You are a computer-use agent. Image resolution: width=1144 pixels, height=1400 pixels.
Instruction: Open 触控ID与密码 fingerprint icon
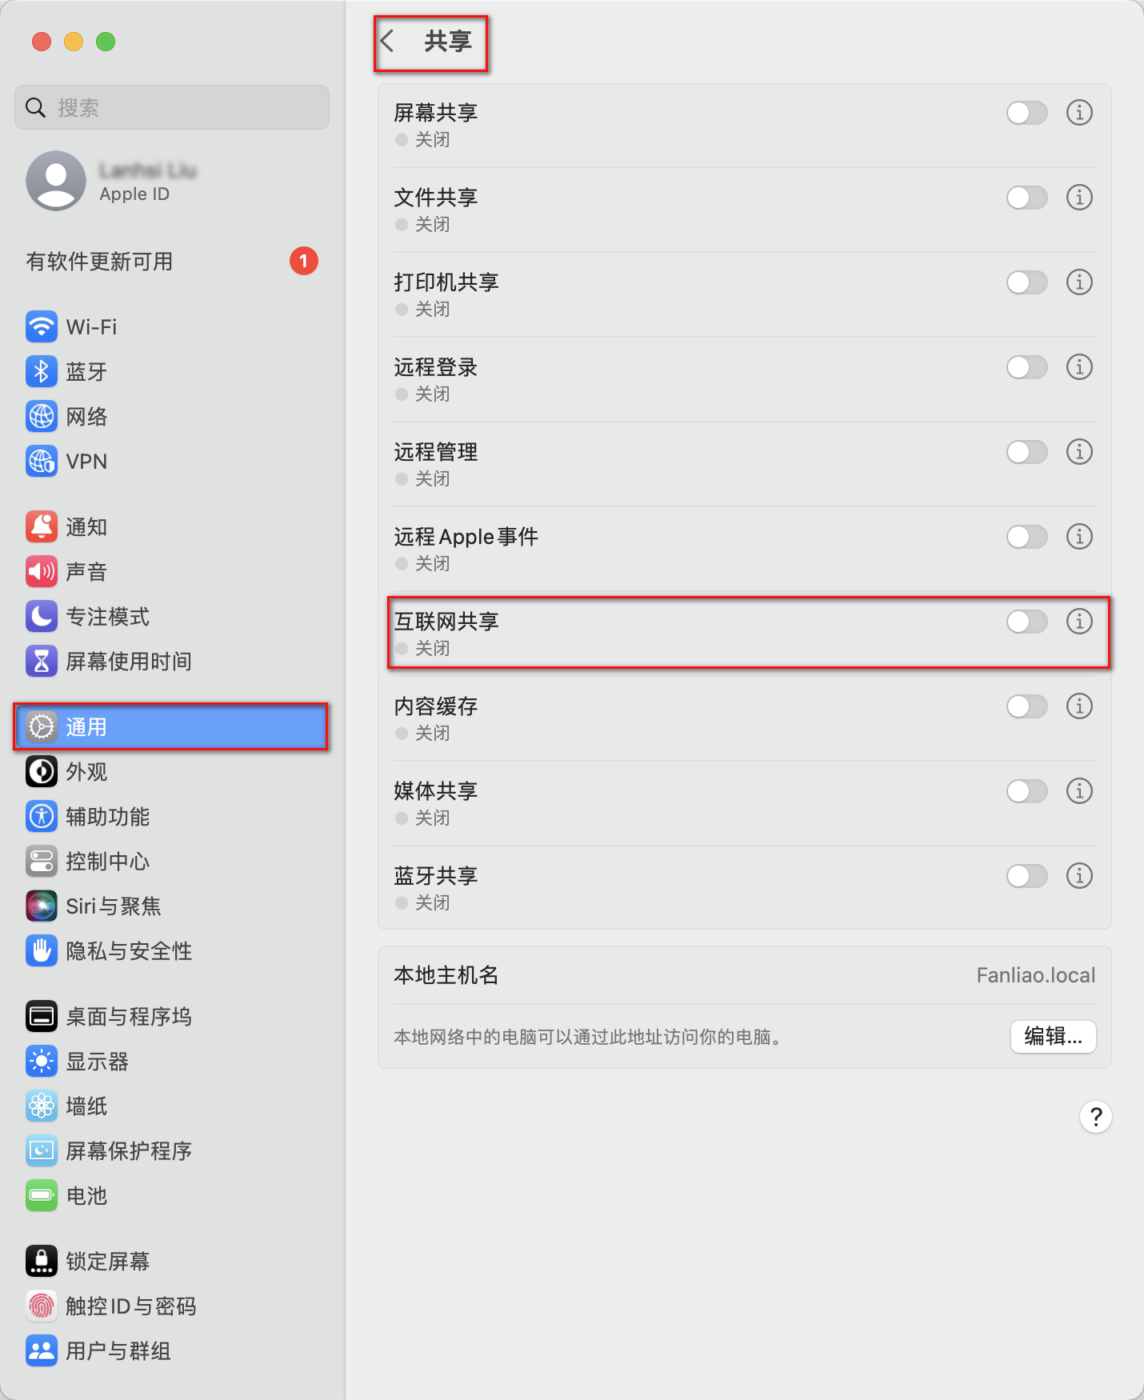[42, 1306]
